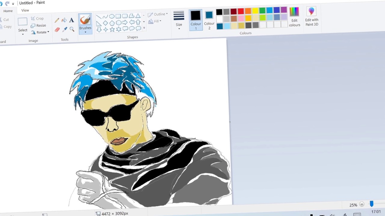Choose the Oval shape
This screenshot has height=216, width=385.
112,16
